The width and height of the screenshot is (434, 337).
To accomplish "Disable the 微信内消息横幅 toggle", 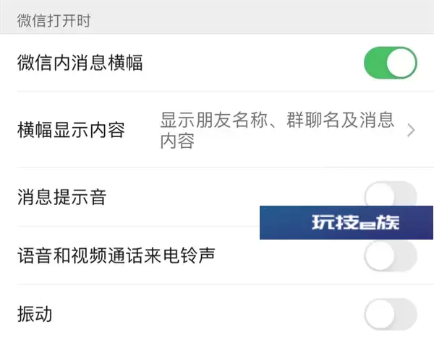I will [391, 63].
